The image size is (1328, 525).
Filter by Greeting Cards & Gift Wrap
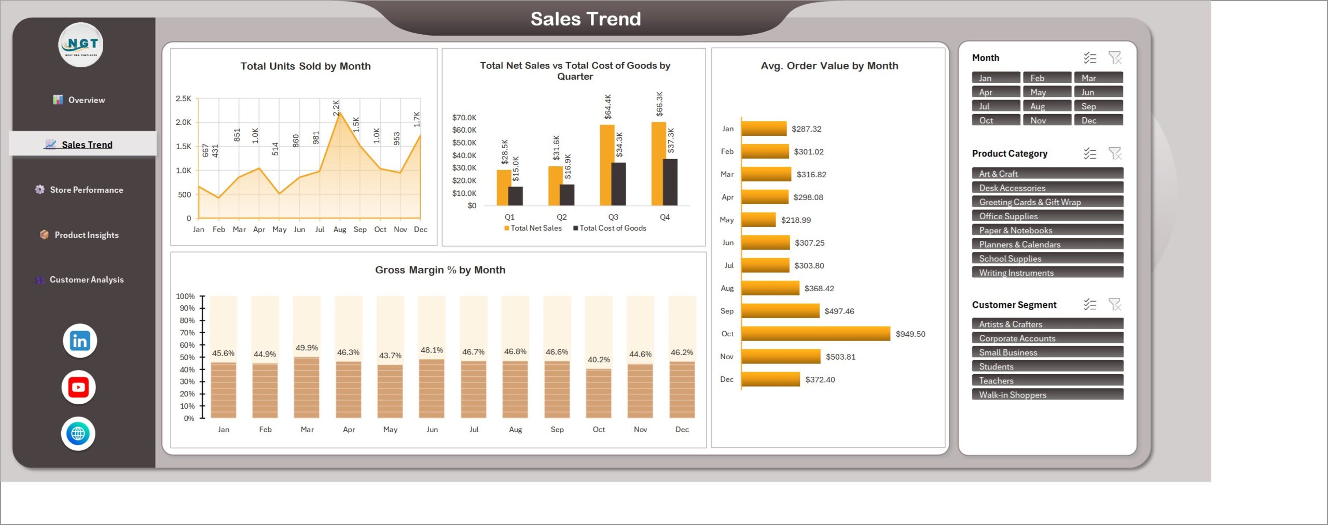(1047, 202)
